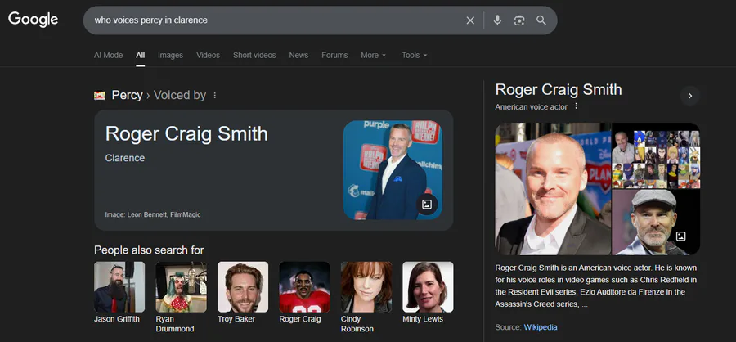
Task: Click the knowledge panel title Roger Craig Smith
Action: [559, 90]
